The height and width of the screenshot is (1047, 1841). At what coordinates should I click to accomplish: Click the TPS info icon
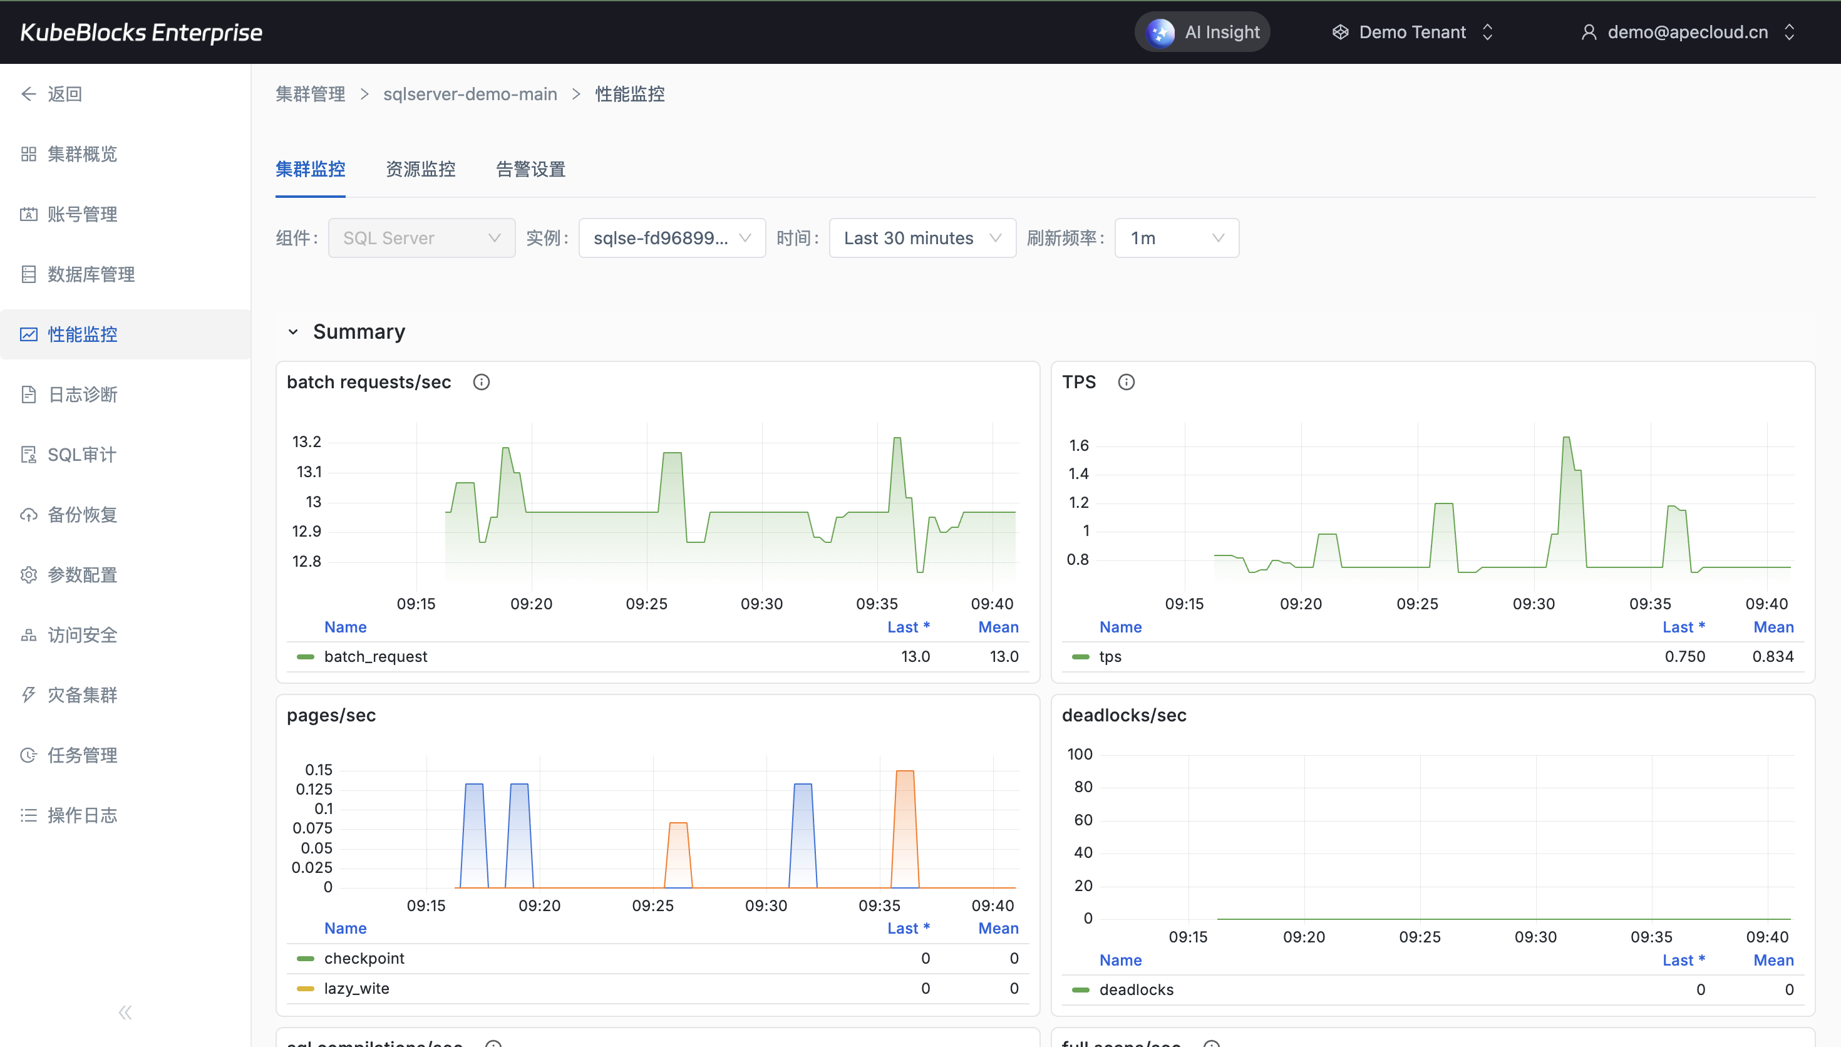coord(1126,382)
